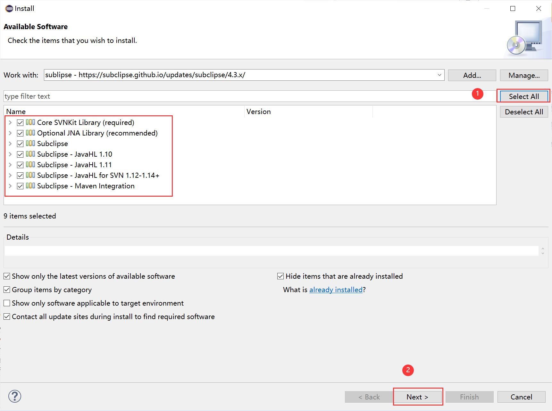
Task: Click the Details scroll down arrow
Action: pyautogui.click(x=543, y=253)
